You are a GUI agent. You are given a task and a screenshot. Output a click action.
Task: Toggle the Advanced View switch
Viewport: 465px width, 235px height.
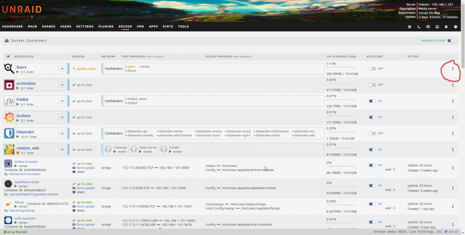tap(451, 40)
